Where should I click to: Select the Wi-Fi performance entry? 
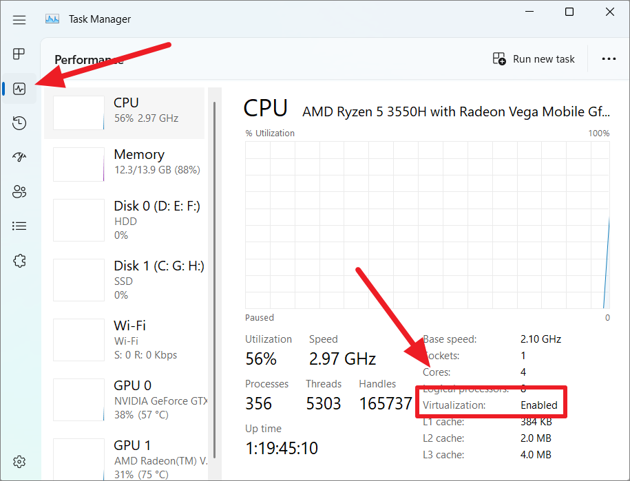131,340
